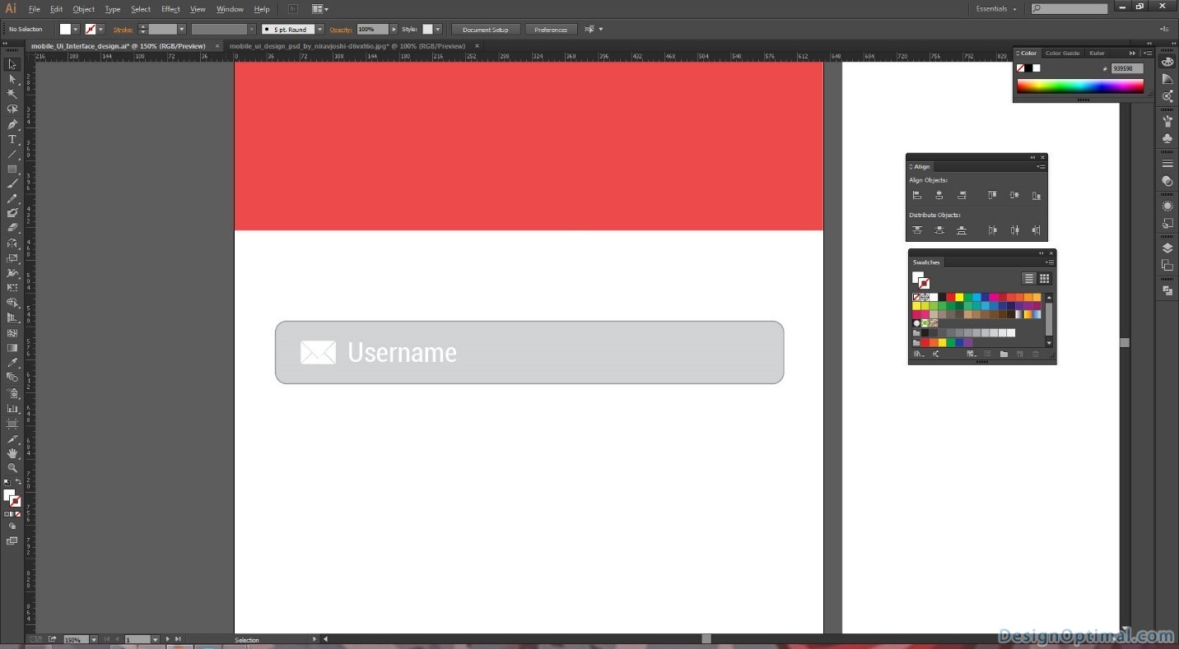Select the Pen tool

(12, 124)
